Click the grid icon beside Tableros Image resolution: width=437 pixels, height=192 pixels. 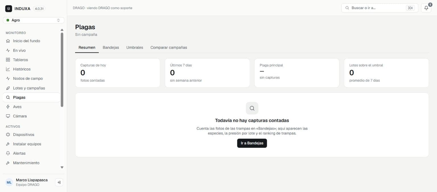(x=8, y=60)
